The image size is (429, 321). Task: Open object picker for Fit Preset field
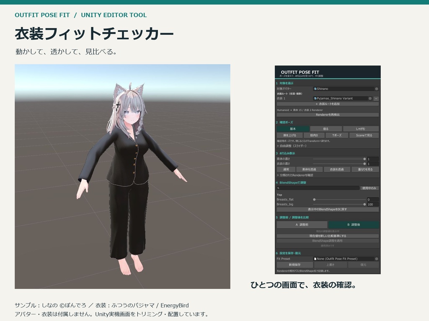click(377, 259)
